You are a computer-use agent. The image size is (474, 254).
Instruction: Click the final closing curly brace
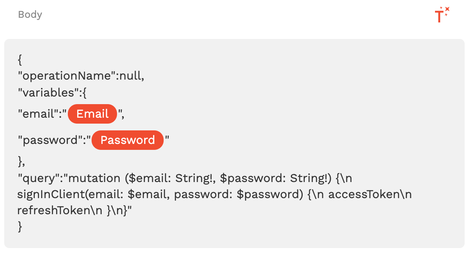click(x=20, y=226)
